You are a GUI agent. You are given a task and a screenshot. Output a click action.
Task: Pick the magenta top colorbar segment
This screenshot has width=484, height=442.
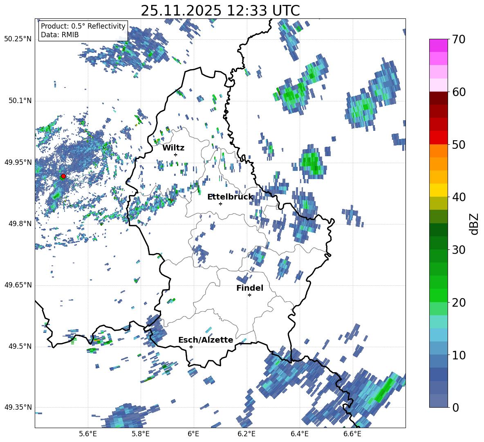[438, 45]
